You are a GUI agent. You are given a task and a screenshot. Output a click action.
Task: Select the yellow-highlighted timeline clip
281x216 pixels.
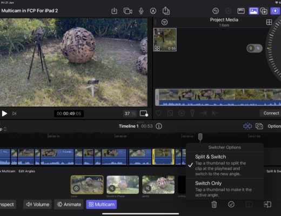163,157
